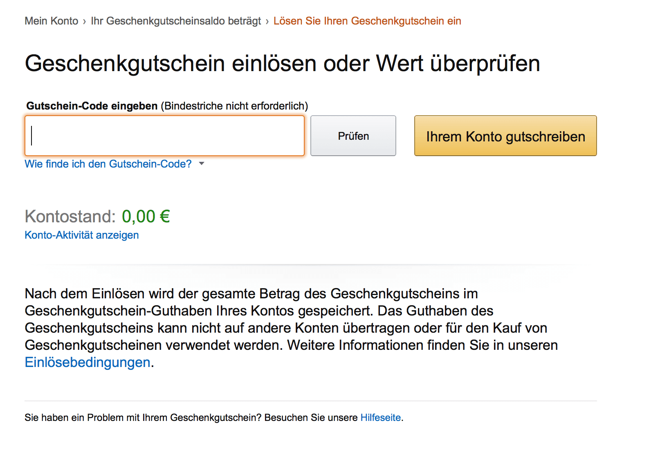Click the Geschenkgutschein einlösen page heading
Viewport: 660px width, 452px height.
click(283, 63)
